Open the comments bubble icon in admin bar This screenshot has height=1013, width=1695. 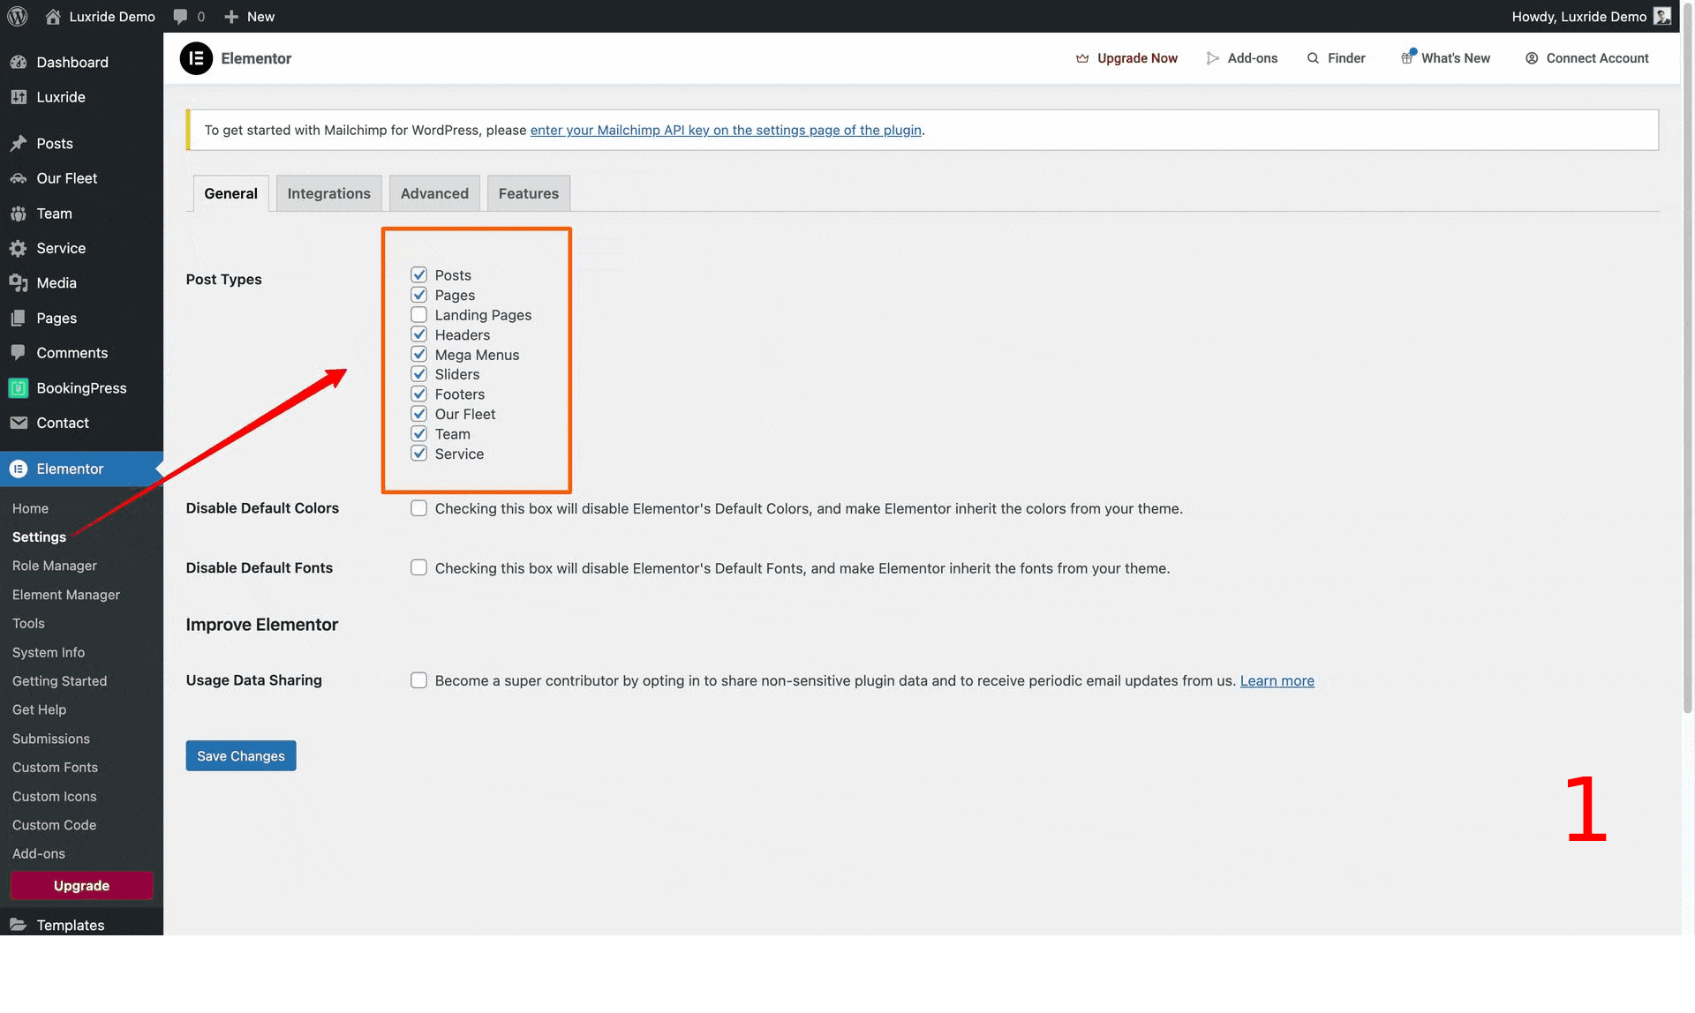[181, 16]
